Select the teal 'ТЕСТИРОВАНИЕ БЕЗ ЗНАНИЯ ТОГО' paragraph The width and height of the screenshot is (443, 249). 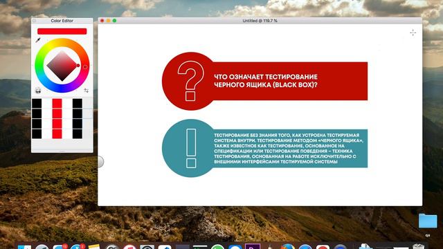[289, 148]
